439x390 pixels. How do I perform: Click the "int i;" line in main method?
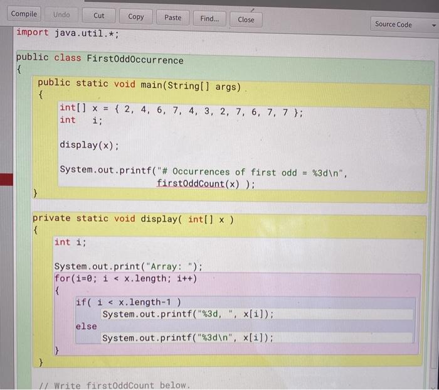coord(81,121)
